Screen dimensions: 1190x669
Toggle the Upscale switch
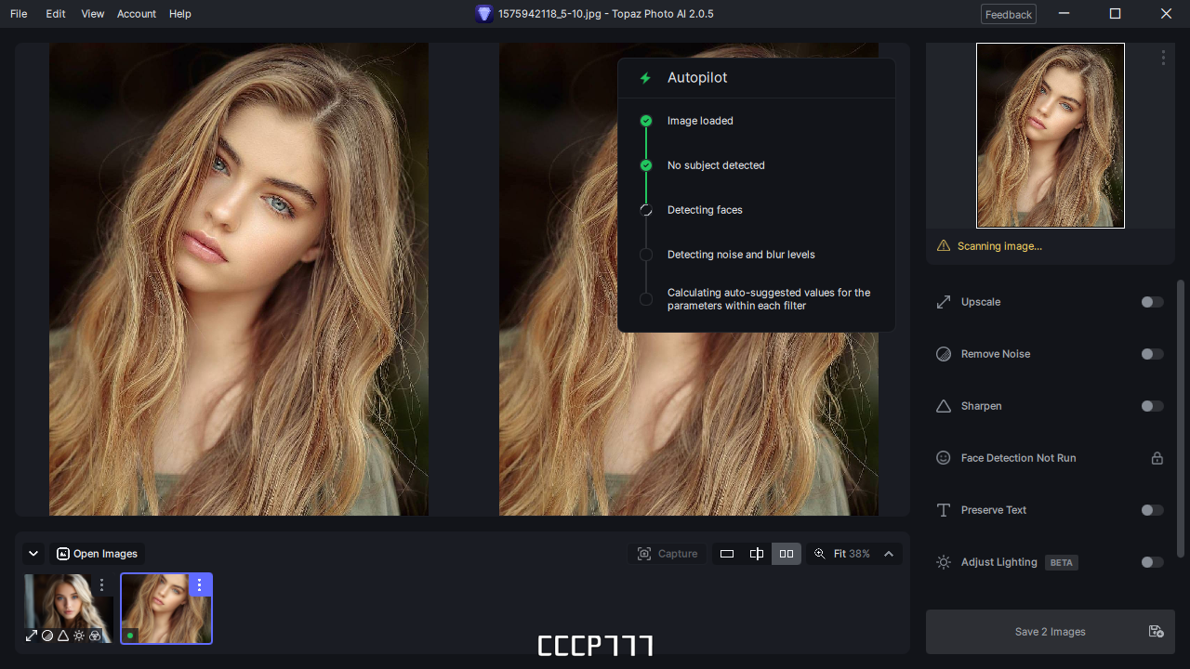(x=1152, y=302)
